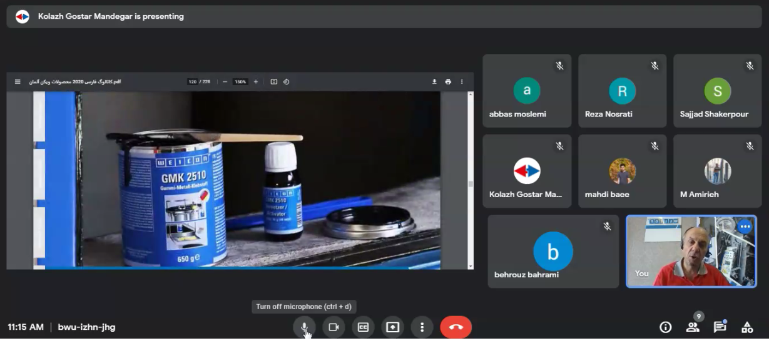The image size is (769, 353).
Task: Click the blue 'R' avatar of Reza Nosrati
Action: click(x=623, y=91)
